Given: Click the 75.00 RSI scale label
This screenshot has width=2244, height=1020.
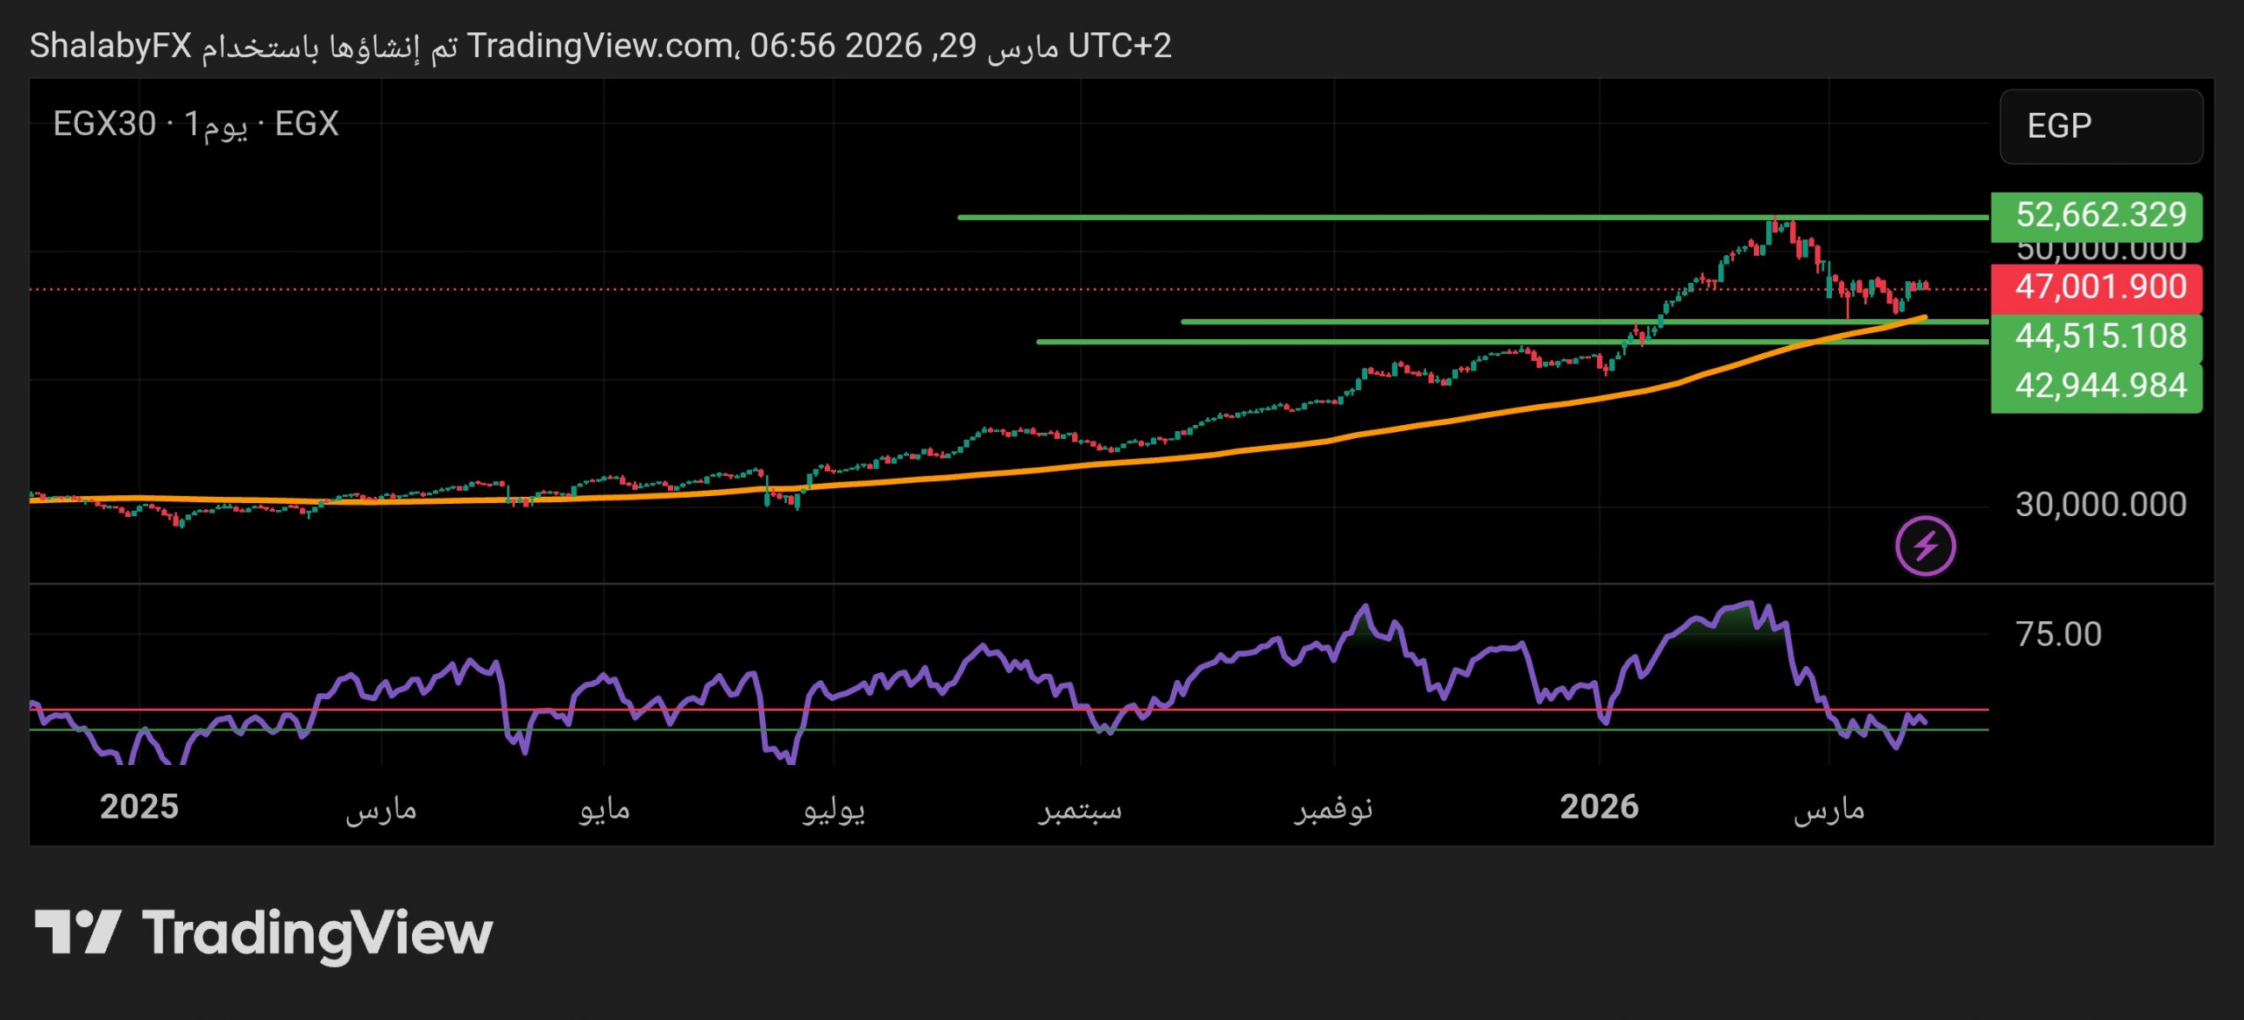Looking at the screenshot, I should click(2058, 634).
